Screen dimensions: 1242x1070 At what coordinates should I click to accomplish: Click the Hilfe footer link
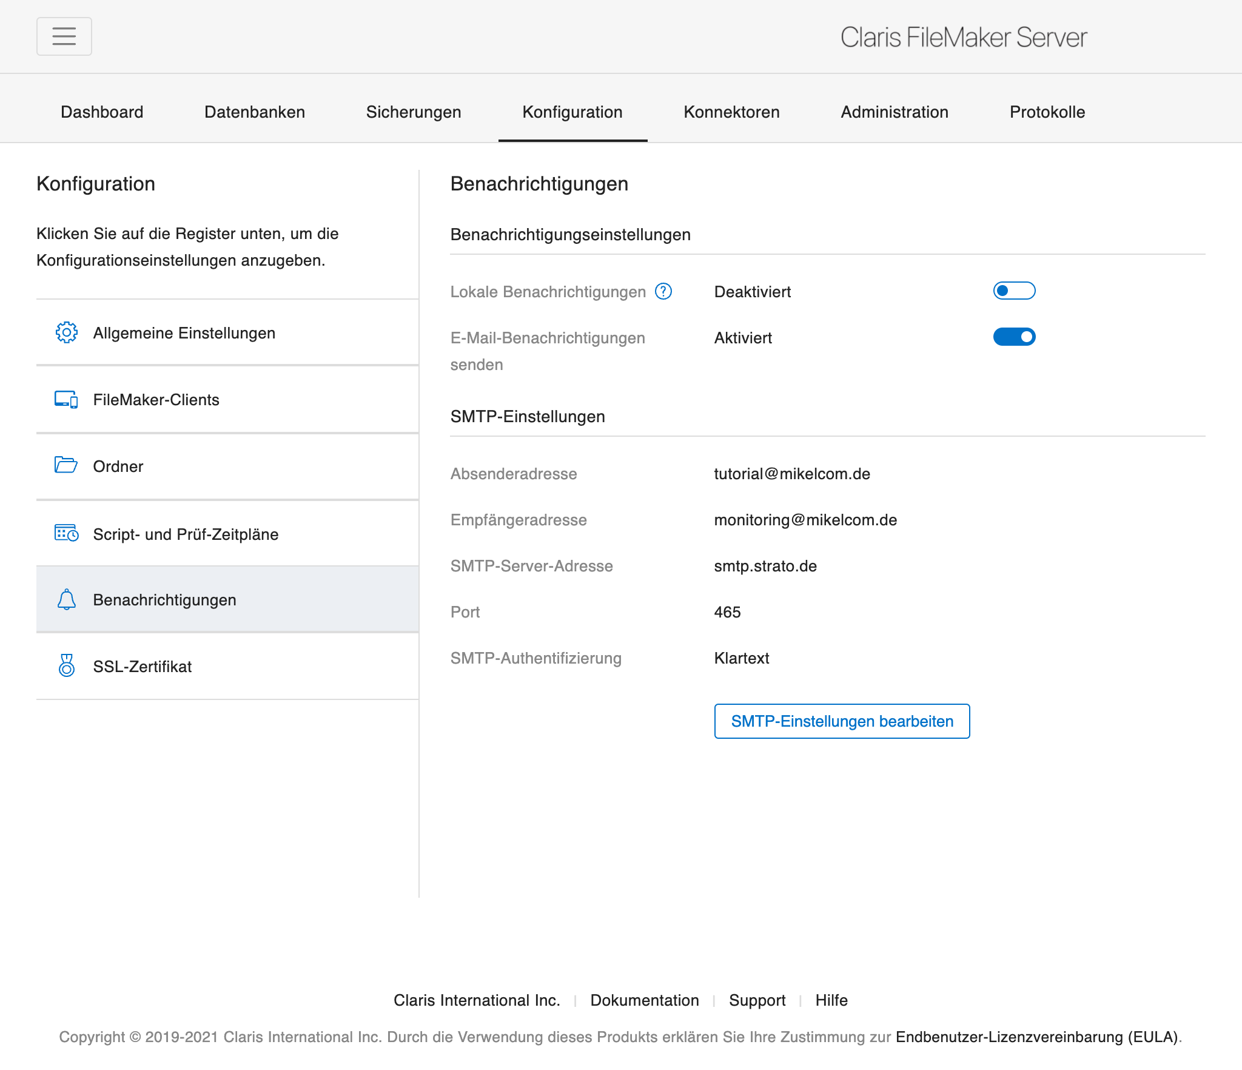(831, 1000)
